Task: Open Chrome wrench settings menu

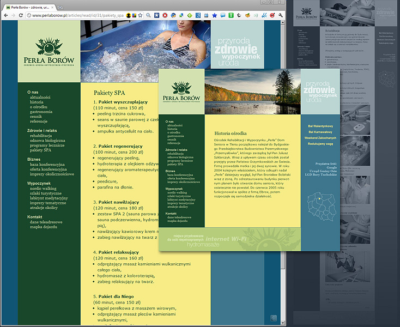Action: [x=281, y=15]
